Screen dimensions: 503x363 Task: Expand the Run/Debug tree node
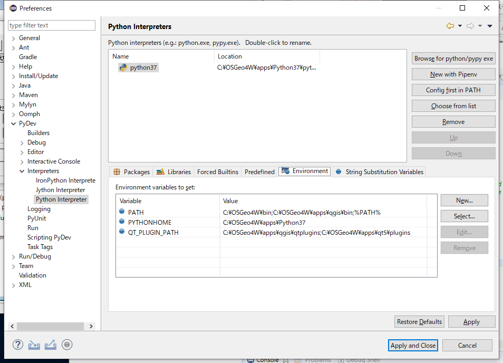pyautogui.click(x=14, y=256)
